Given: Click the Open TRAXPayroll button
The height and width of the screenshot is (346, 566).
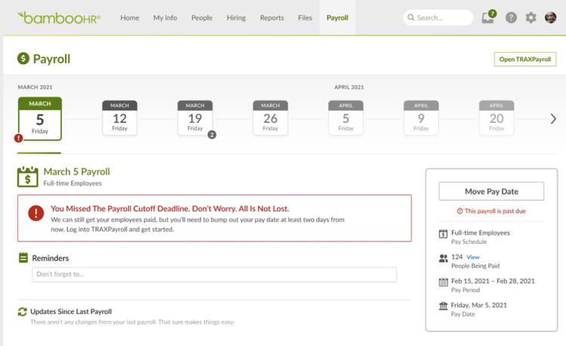Looking at the screenshot, I should [x=524, y=59].
